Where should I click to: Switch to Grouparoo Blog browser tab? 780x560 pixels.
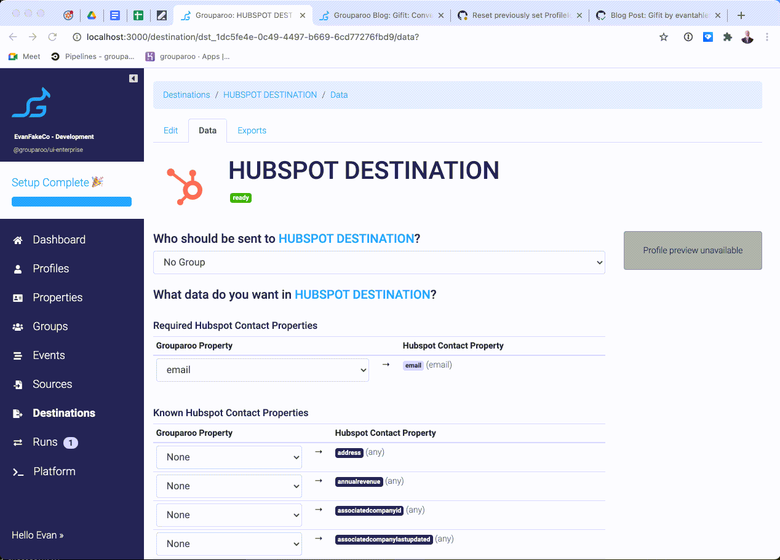381,15
